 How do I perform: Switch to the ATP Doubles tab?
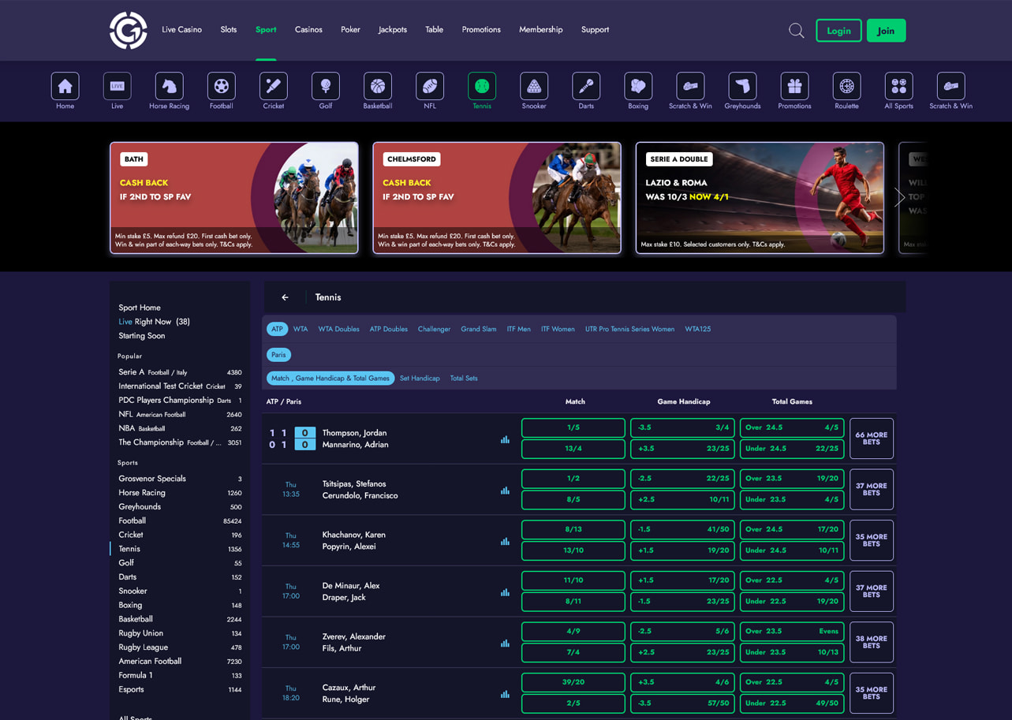click(x=388, y=329)
